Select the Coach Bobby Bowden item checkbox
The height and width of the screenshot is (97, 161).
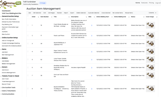pos(28,25)
